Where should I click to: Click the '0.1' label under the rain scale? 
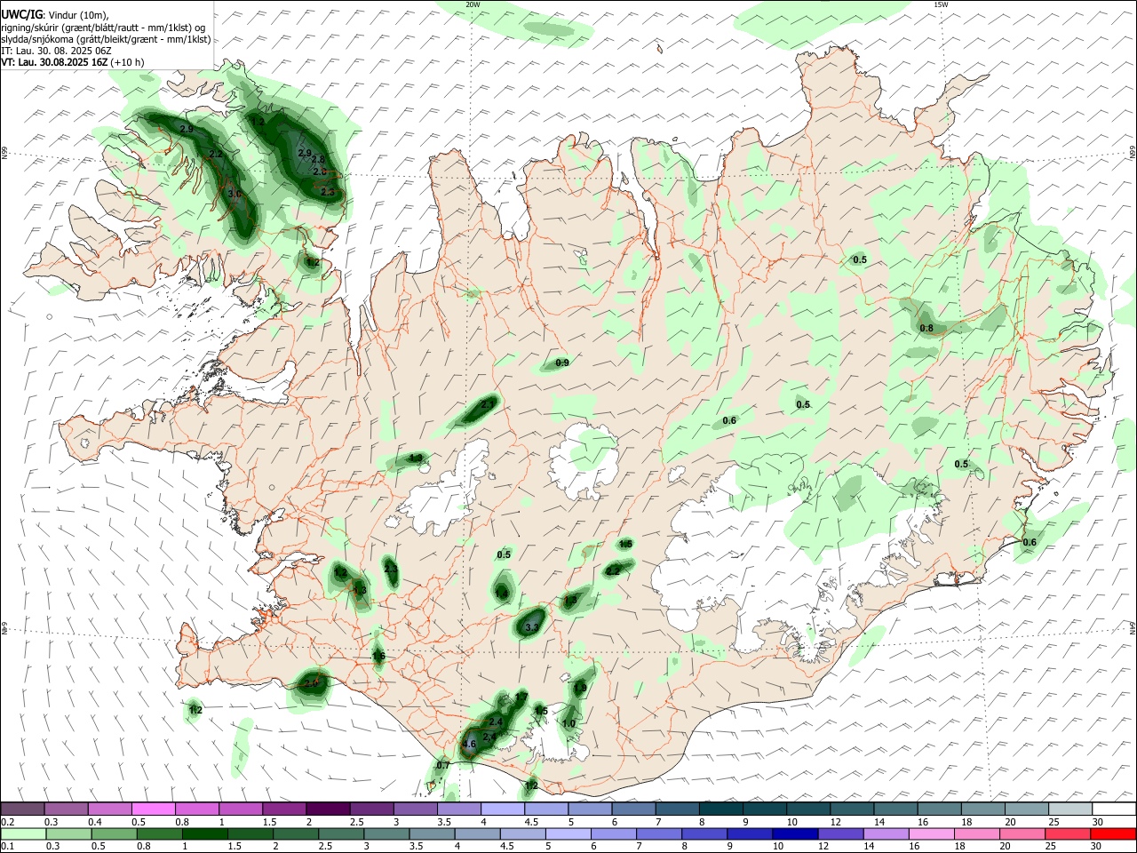8,847
